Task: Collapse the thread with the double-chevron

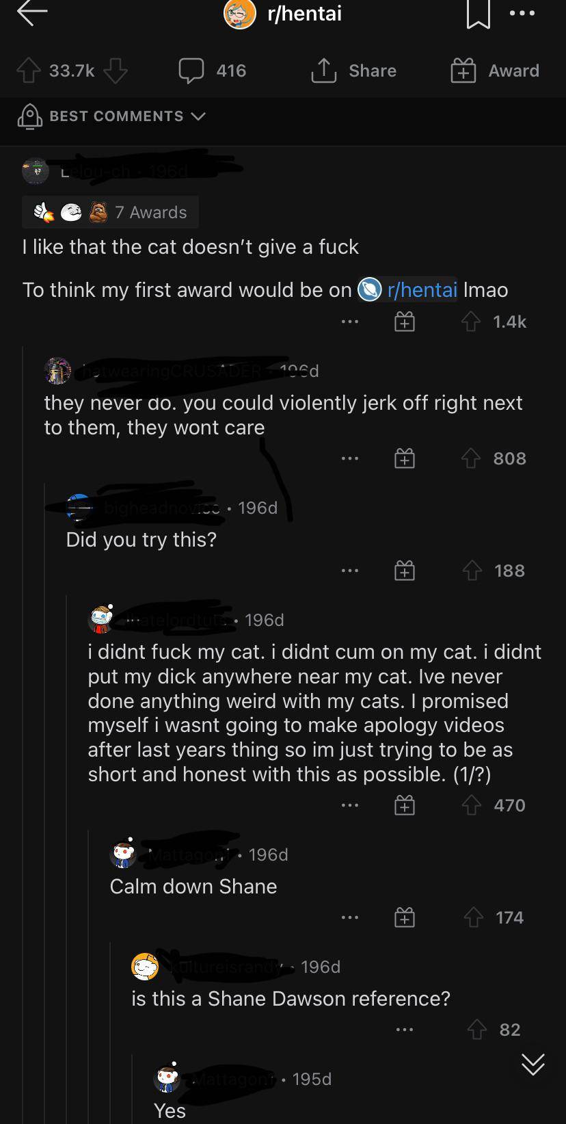Action: (533, 1064)
